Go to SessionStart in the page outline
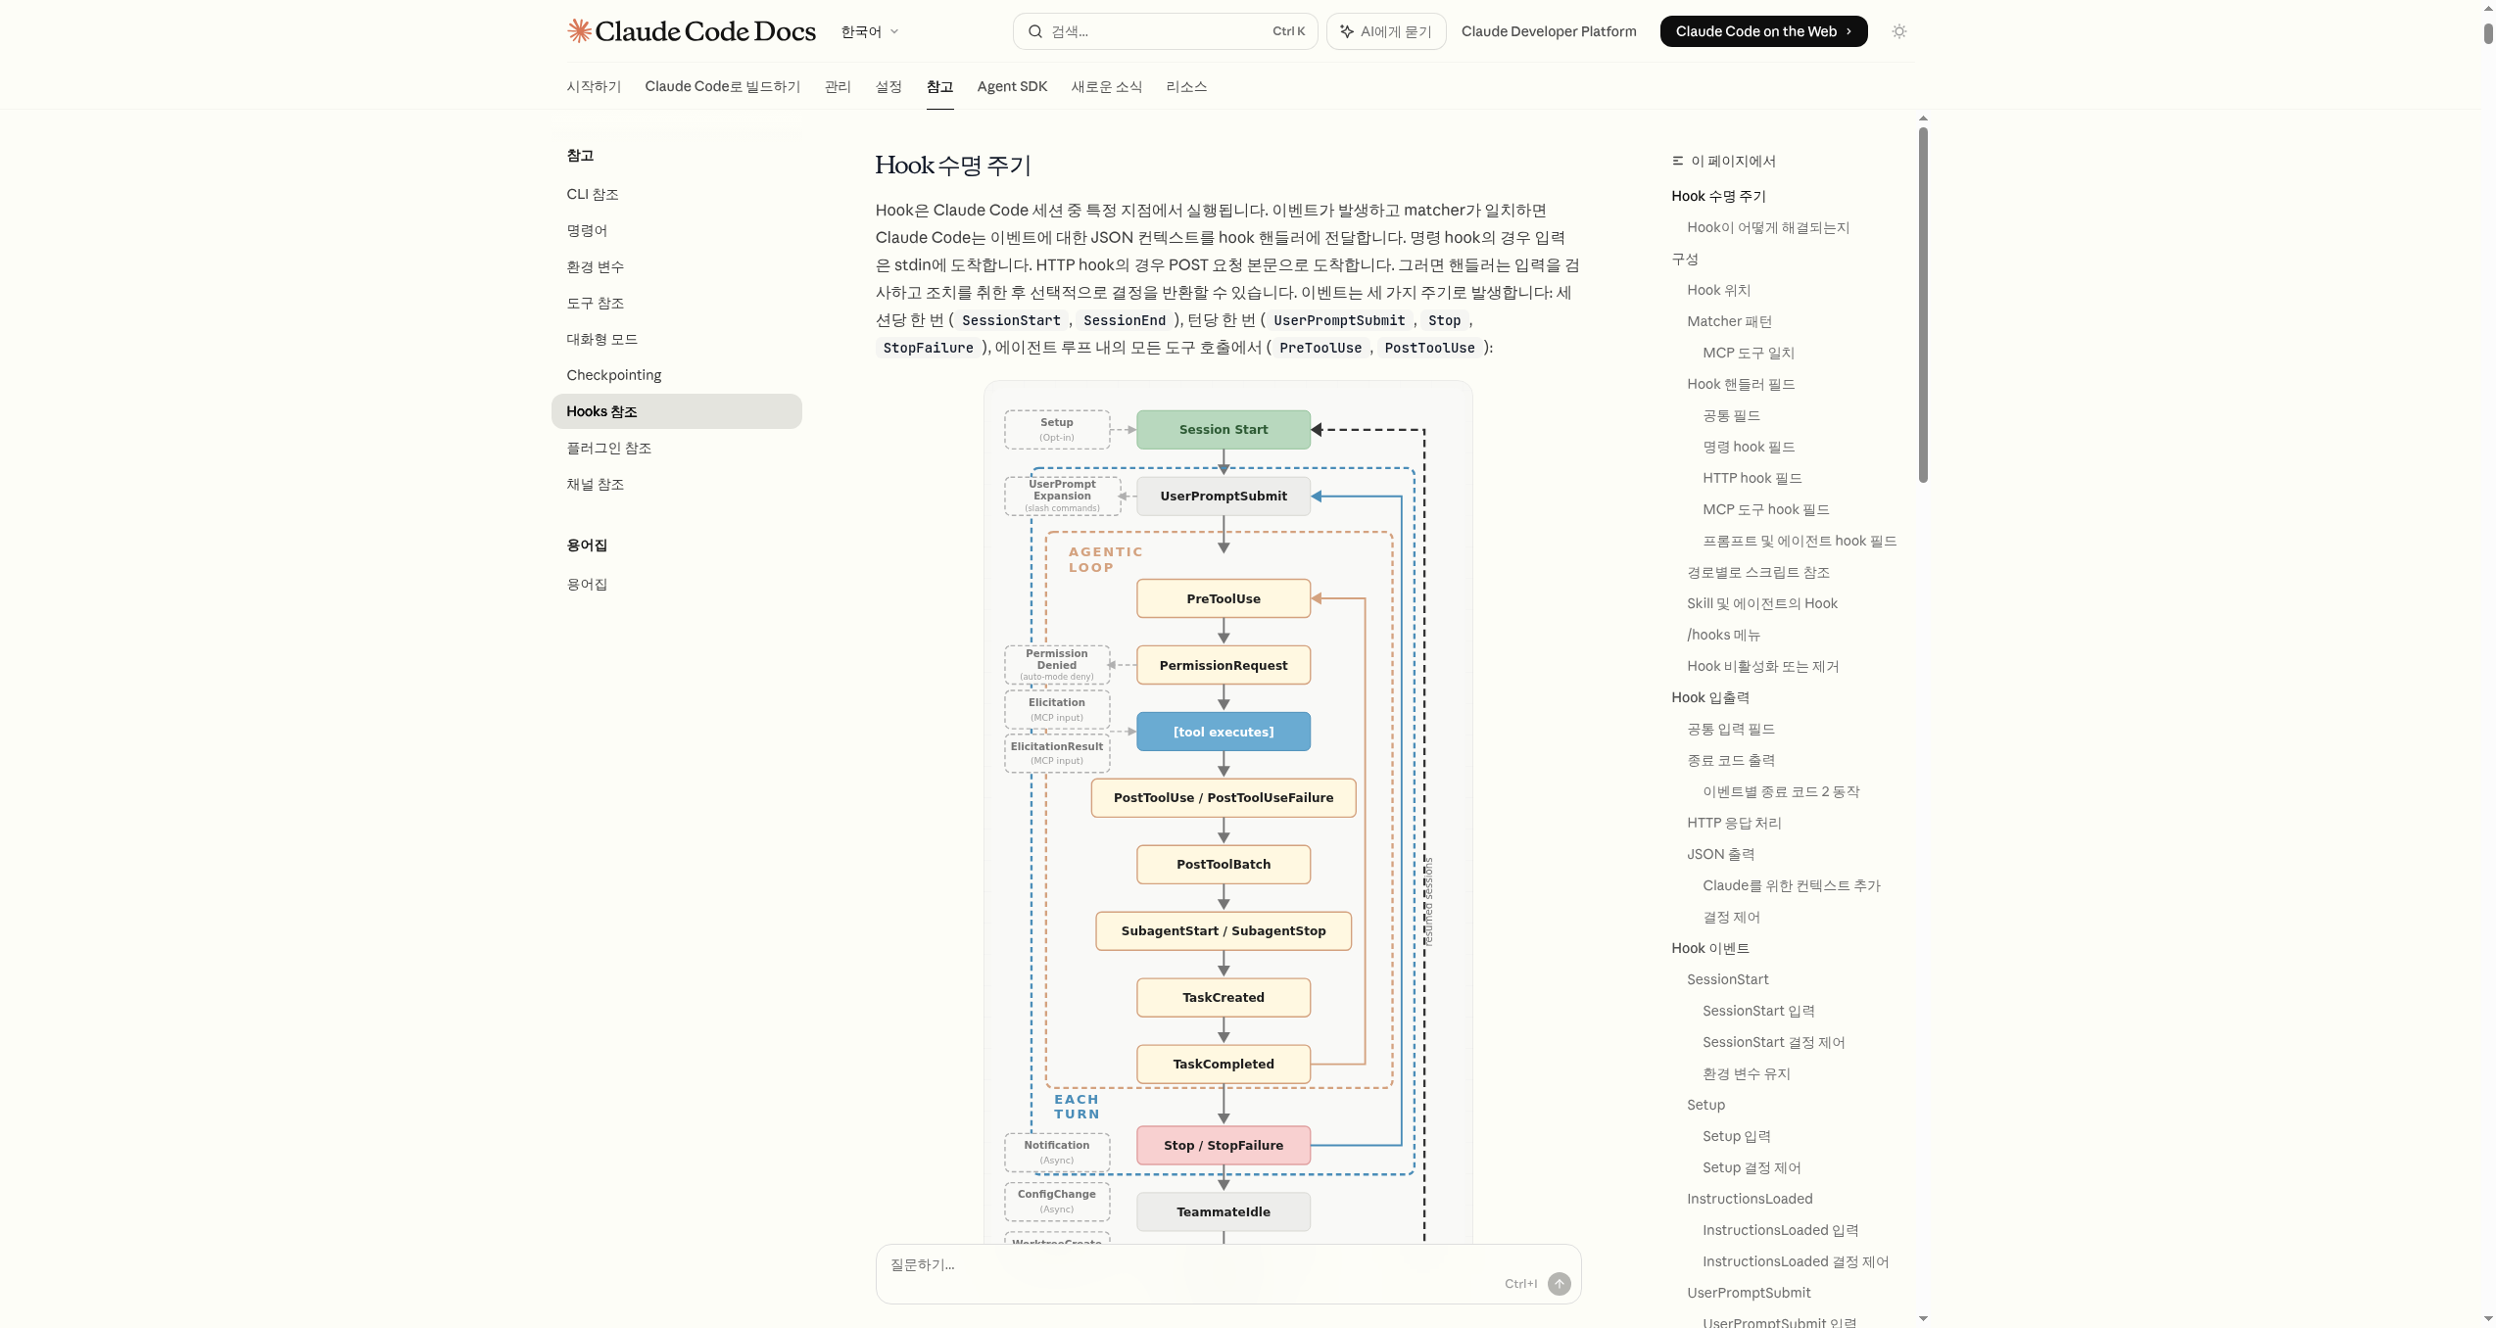Viewport: 2496px width, 1328px height. coord(1727,979)
